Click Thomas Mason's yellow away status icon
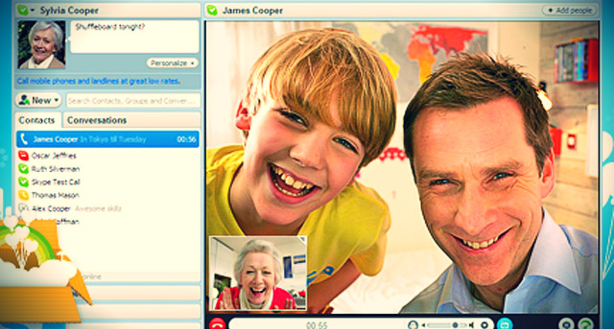The height and width of the screenshot is (329, 614). [x=23, y=195]
